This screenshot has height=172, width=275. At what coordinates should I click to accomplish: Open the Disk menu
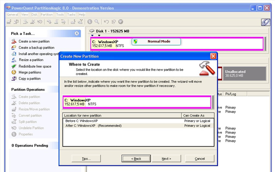(34, 14)
